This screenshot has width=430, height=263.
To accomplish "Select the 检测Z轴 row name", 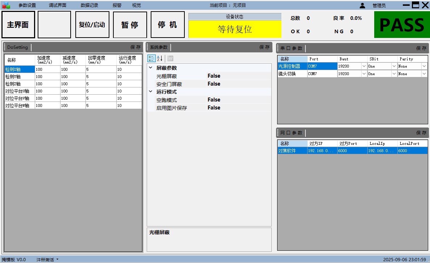I will click(20, 84).
